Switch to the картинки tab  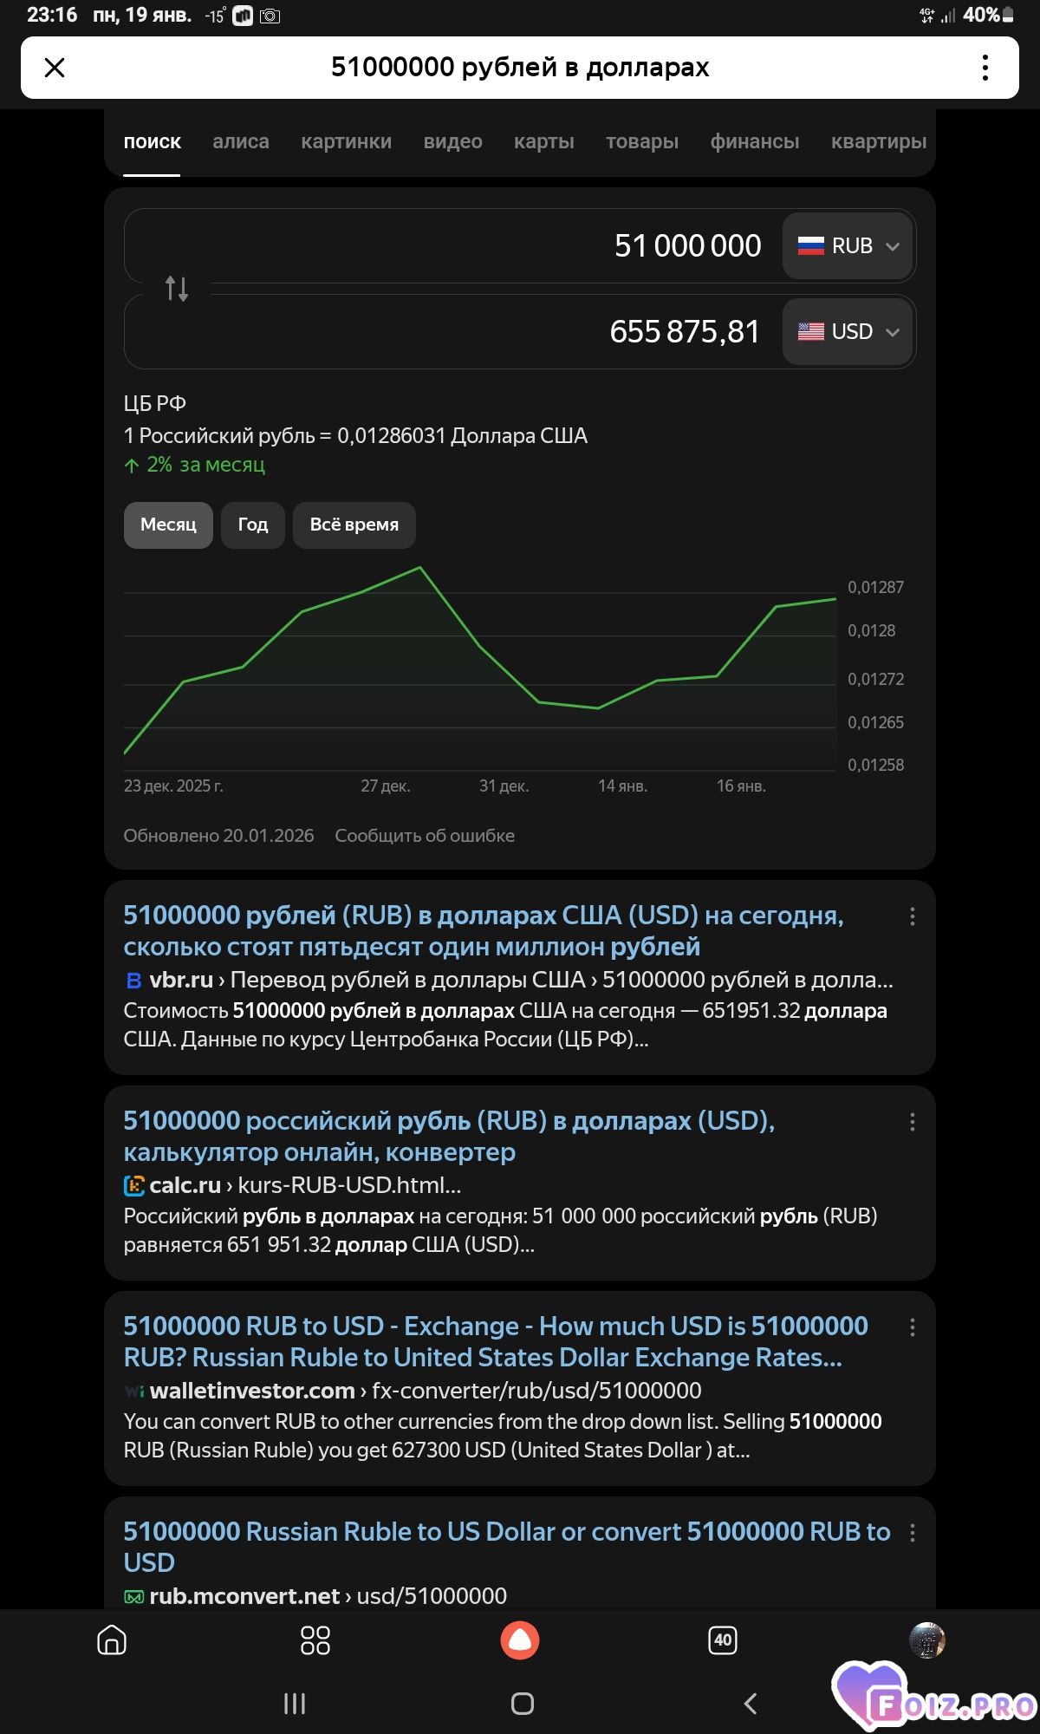tap(346, 141)
